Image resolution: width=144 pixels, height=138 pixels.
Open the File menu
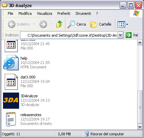tap(10, 13)
